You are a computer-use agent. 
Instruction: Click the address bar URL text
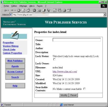[x=23, y=15]
